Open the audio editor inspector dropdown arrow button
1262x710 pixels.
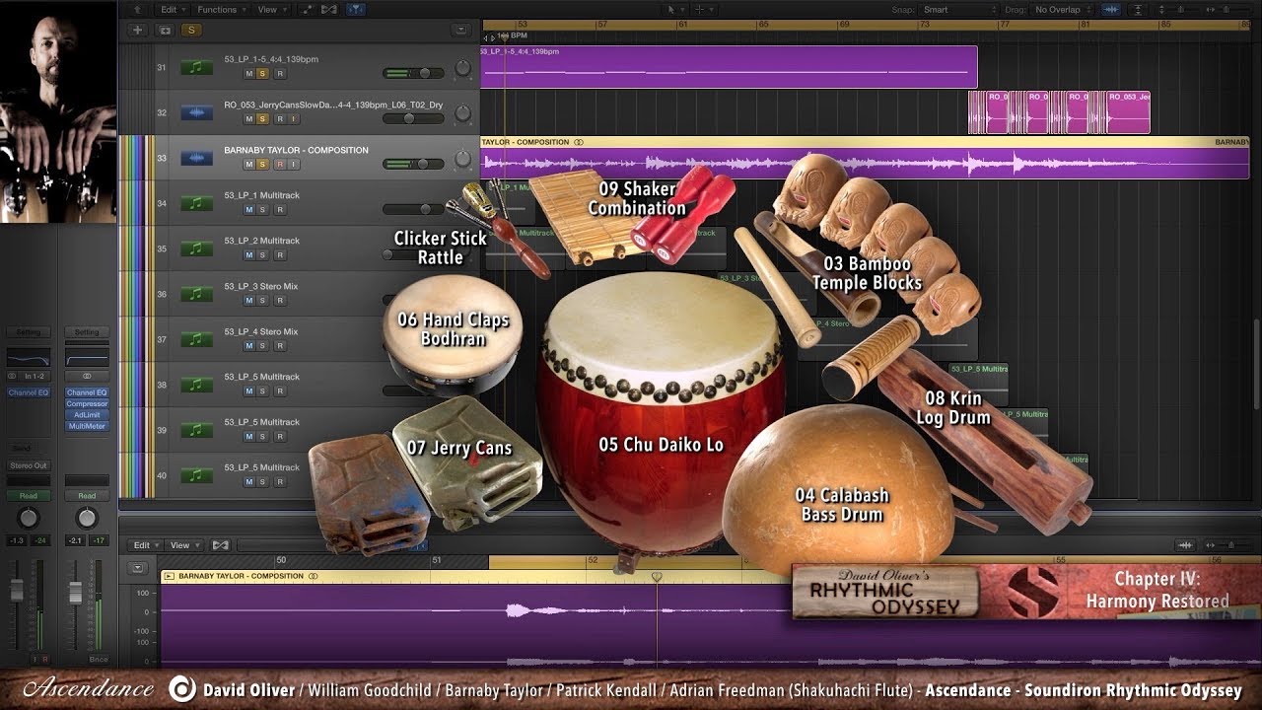138,568
